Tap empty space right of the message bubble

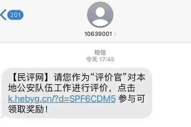171,93
